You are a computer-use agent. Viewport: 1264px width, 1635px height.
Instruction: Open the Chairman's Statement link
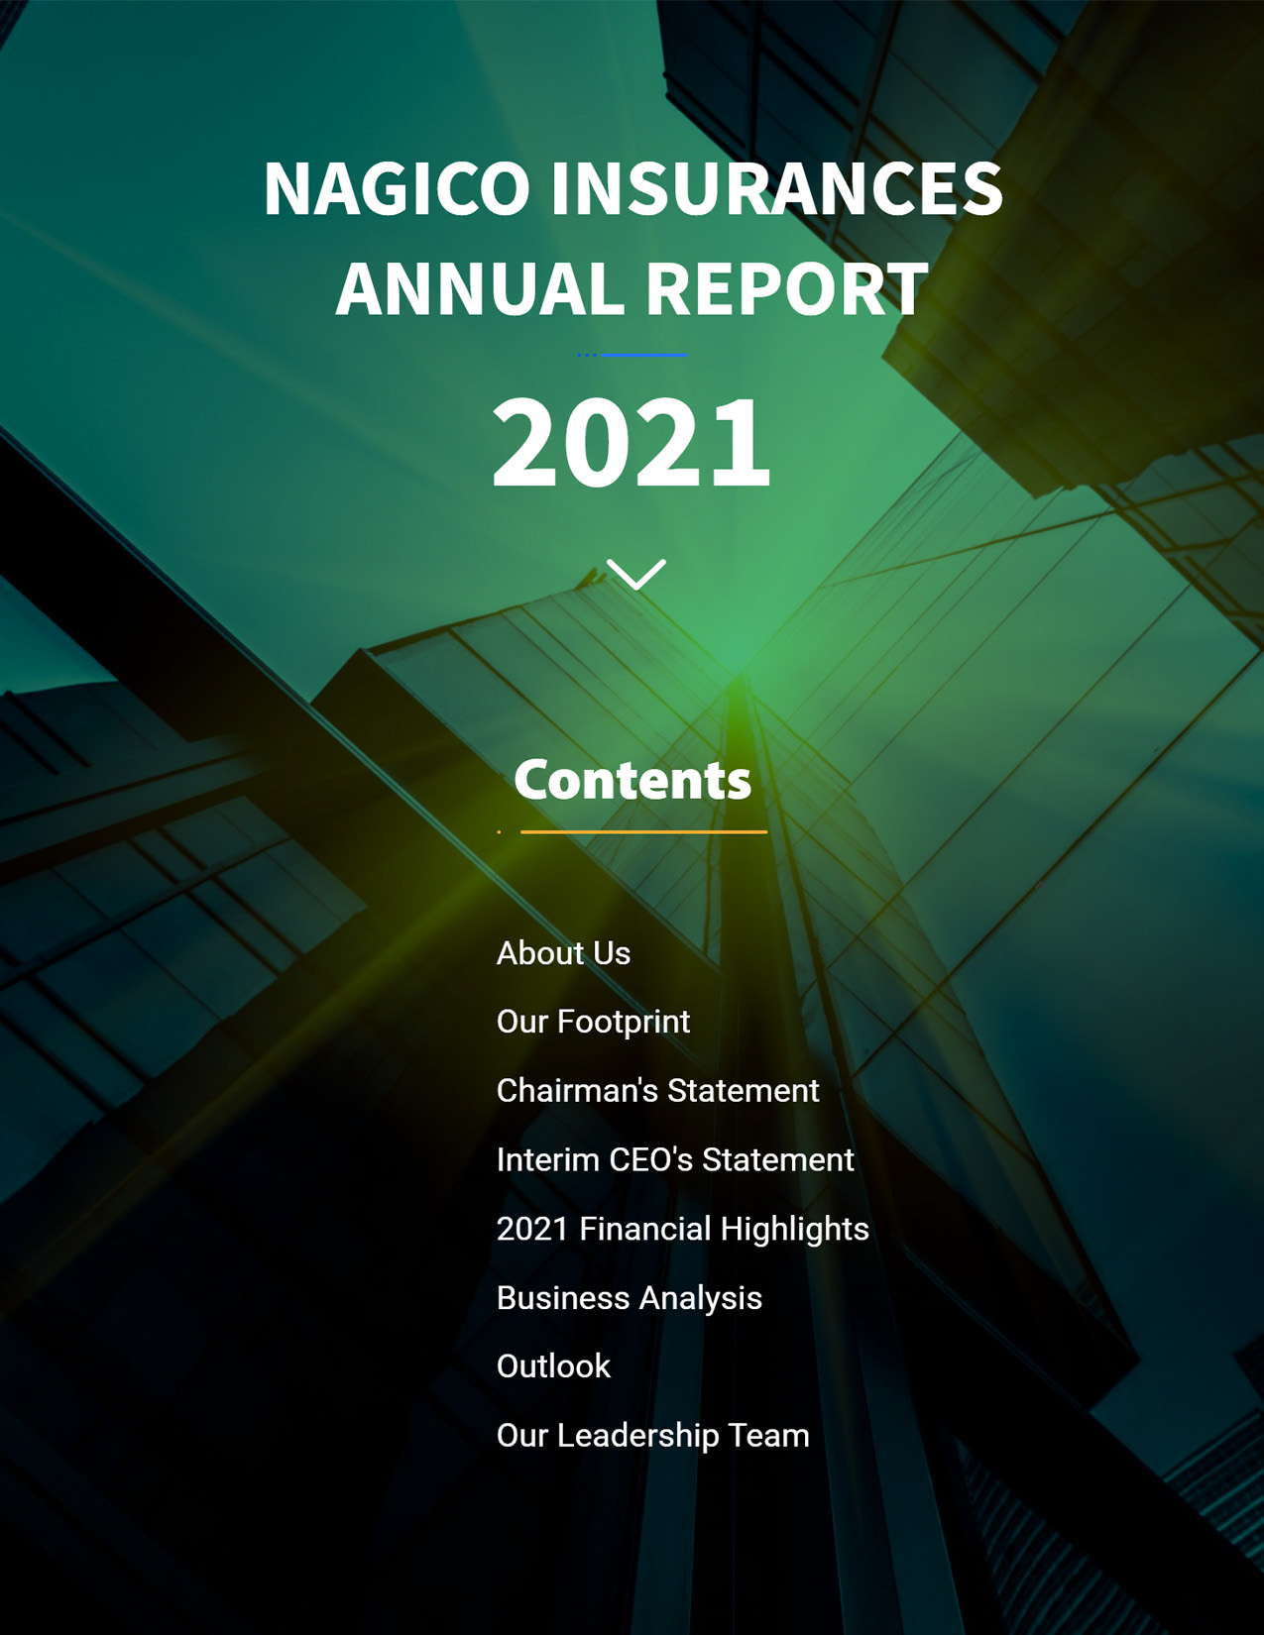[657, 1091]
